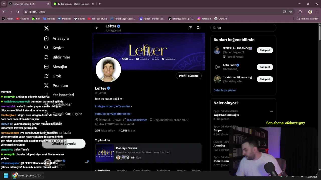The image size is (321, 180).
Task: Follow Actu Foot with Takip et
Action: click(265, 67)
